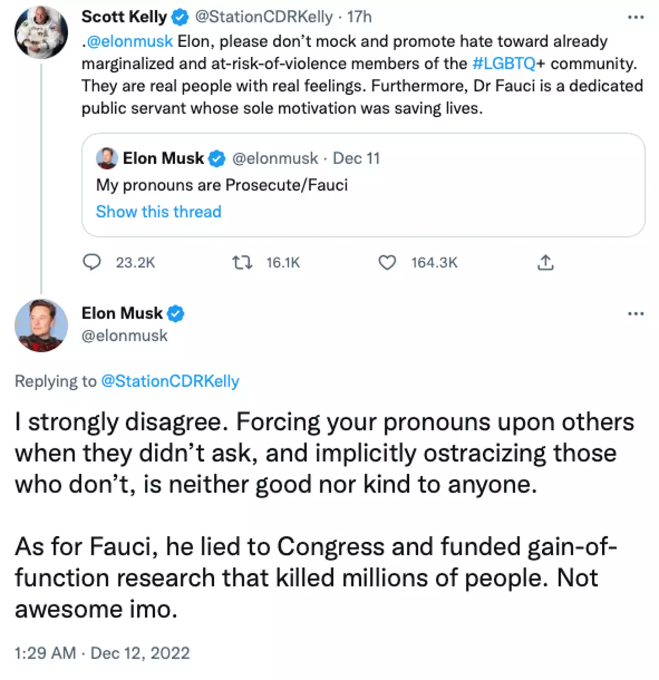
Task: Like Scott Kelly's tweet
Action: (x=387, y=262)
